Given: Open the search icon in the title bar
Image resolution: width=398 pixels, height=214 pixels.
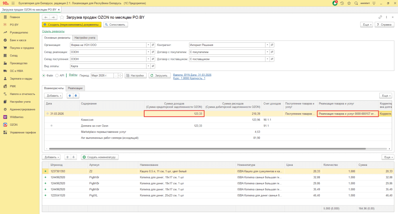Looking at the screenshot, I should tap(356, 3).
